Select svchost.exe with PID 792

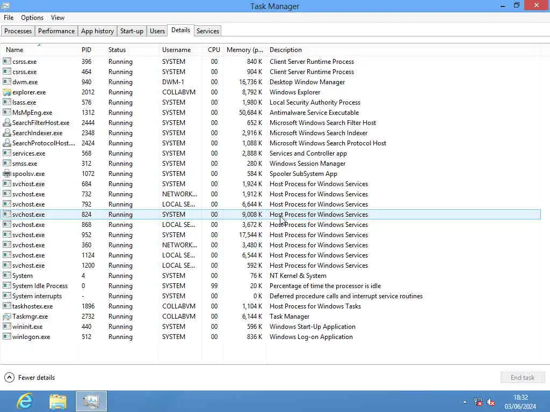271,204
